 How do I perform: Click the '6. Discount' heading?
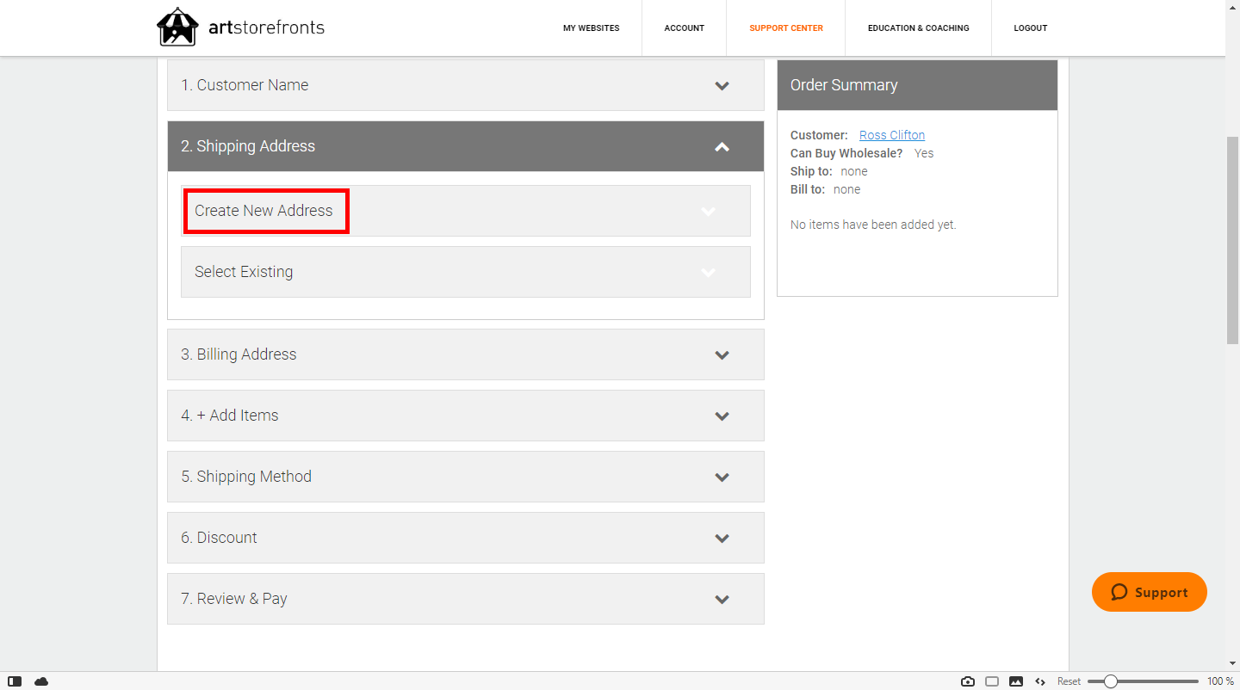pyautogui.click(x=219, y=538)
